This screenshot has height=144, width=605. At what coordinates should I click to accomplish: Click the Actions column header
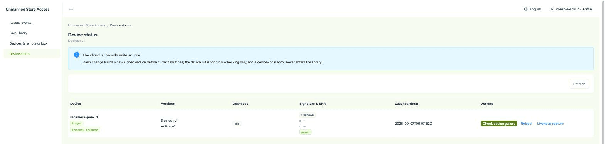pos(487,104)
